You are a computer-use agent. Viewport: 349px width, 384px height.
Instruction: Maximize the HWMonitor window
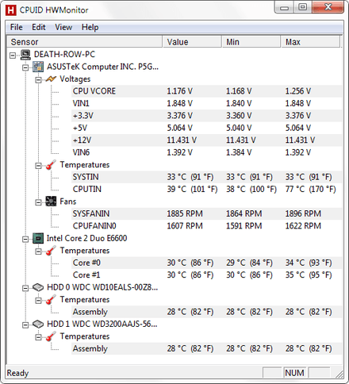click(303, 7)
